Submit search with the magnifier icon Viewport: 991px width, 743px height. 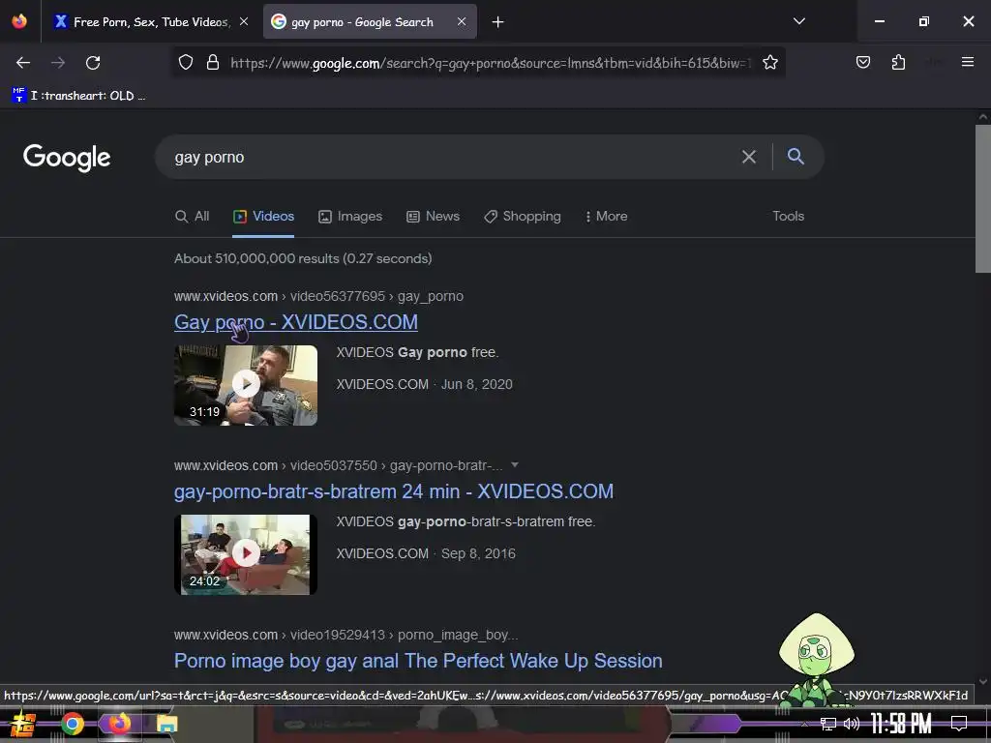pyautogui.click(x=796, y=156)
